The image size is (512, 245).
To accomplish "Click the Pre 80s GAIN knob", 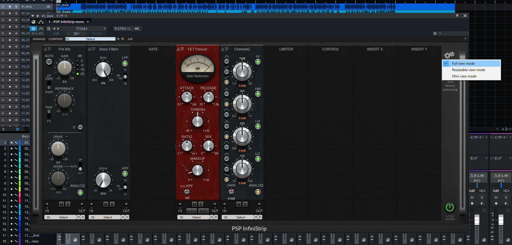I will (64, 68).
